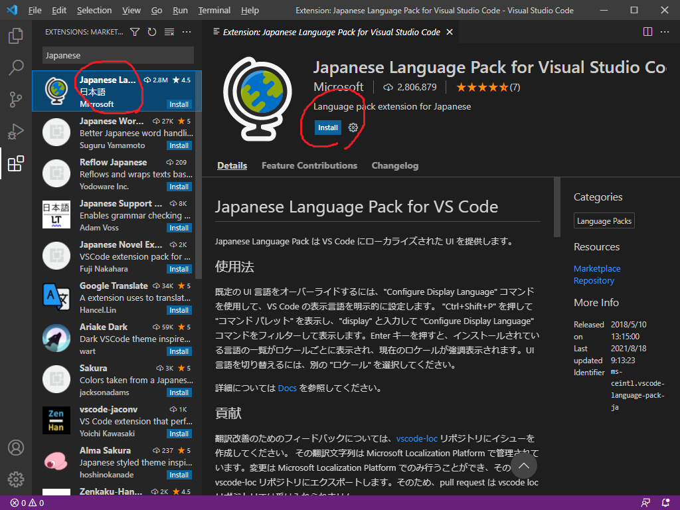
Task: Open the Manage gear at bottom left
Action: coord(16,479)
